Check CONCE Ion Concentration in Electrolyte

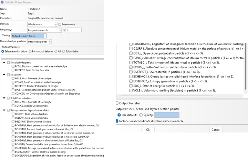coord(13,82)
